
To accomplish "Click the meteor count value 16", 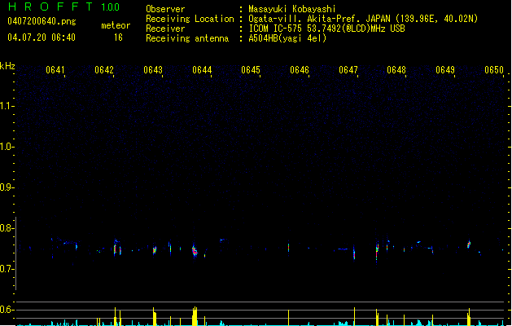I will click(118, 37).
